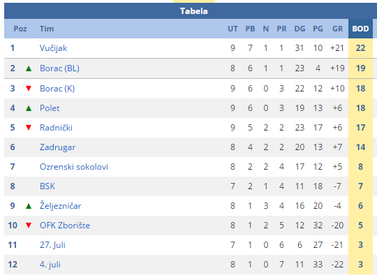Click green up arrow next to Polet
The height and width of the screenshot is (280, 377).
click(29, 108)
